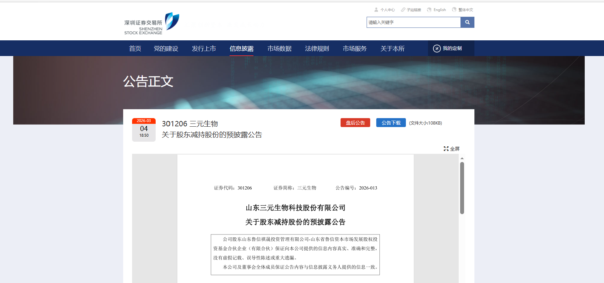Open 发行上市 menu
604x283 pixels.
pyautogui.click(x=204, y=49)
